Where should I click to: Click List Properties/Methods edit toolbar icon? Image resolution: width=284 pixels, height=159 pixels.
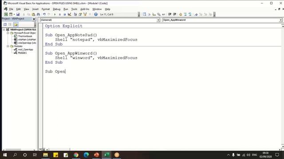pyautogui.click(x=144, y=14)
